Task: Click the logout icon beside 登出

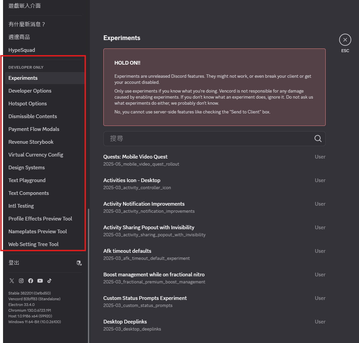Action: (79, 263)
